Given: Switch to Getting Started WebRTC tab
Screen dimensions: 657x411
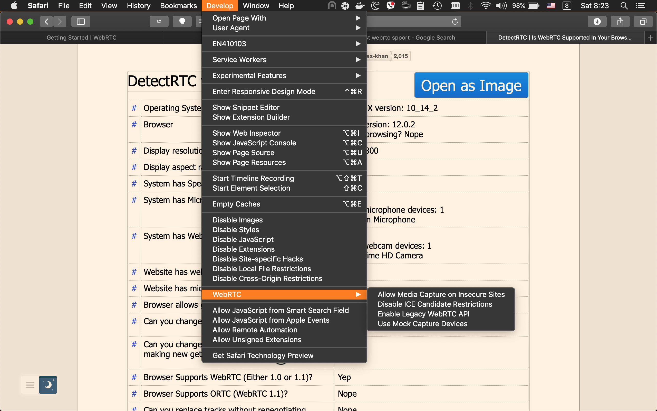Looking at the screenshot, I should (82, 38).
